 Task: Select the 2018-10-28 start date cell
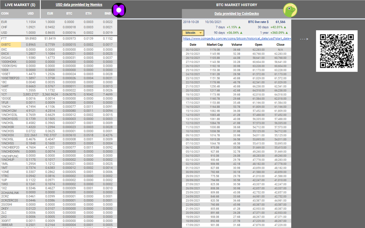click(191, 22)
